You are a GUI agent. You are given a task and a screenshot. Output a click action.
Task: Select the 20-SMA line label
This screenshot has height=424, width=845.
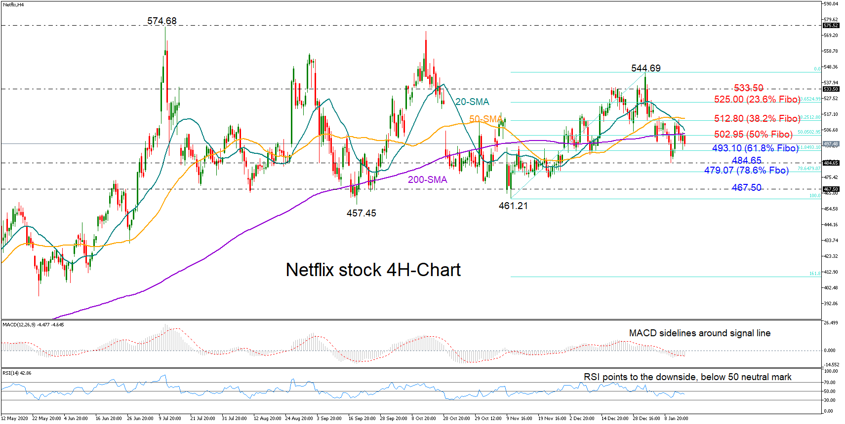472,102
